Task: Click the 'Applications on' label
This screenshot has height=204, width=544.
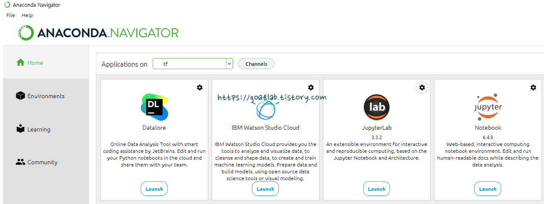Action: click(124, 64)
